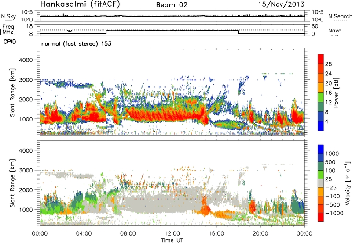The width and height of the screenshot is (352, 243).
Task: Click the 'Power [dB]' colorbar label
Action: click(336, 93)
